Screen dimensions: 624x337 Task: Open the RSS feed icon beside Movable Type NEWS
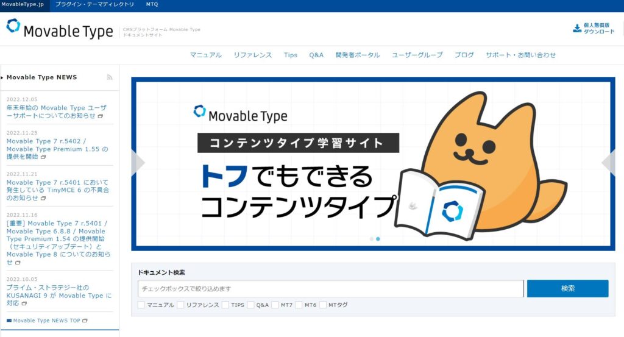(110, 77)
